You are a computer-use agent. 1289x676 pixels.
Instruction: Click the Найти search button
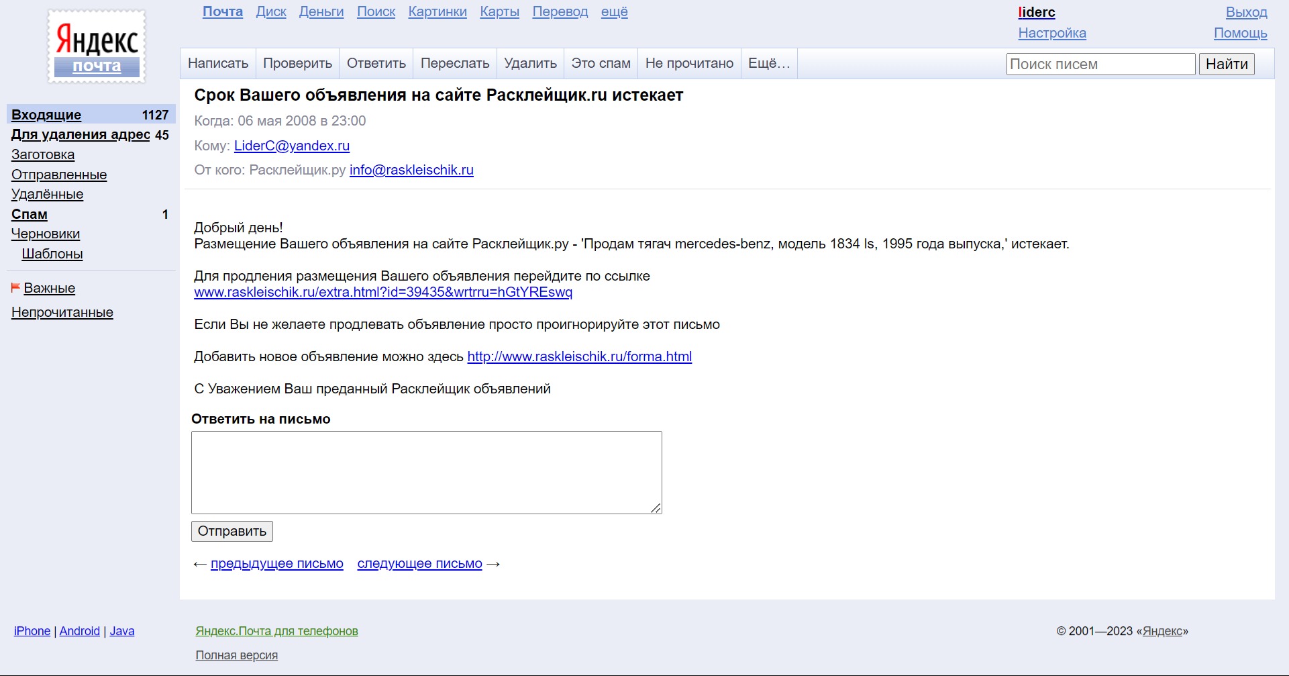[x=1227, y=64]
